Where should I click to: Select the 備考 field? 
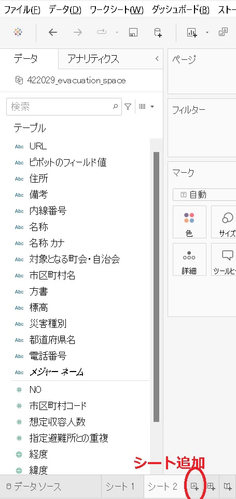(38, 195)
